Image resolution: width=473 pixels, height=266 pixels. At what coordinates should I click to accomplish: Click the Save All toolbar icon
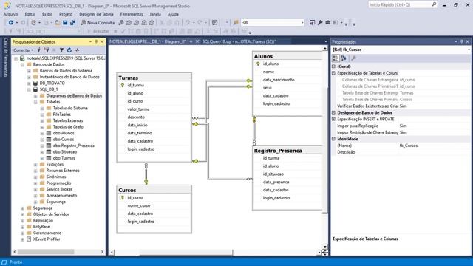(x=72, y=23)
